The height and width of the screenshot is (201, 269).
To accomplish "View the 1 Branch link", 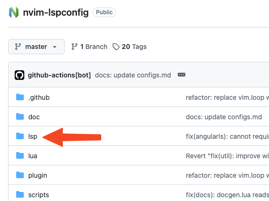I will point(89,47).
